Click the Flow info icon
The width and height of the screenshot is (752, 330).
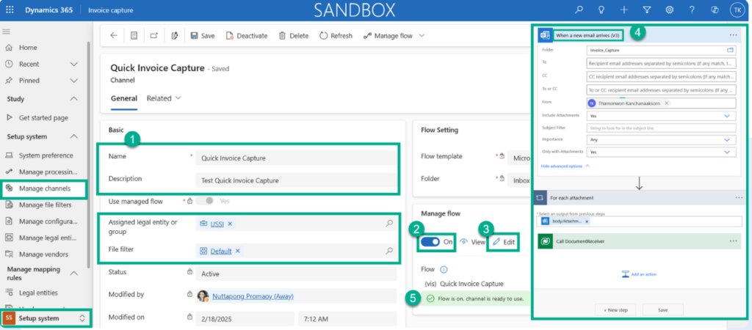click(x=444, y=269)
